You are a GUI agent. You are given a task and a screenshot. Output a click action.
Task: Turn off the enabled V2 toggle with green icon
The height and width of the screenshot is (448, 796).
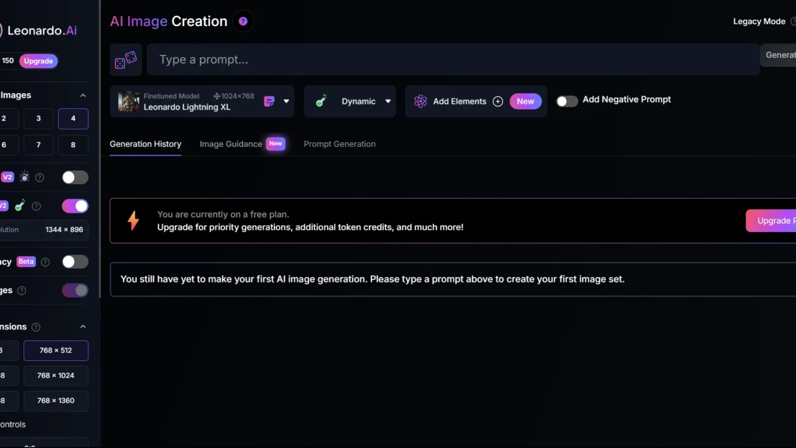click(x=75, y=206)
